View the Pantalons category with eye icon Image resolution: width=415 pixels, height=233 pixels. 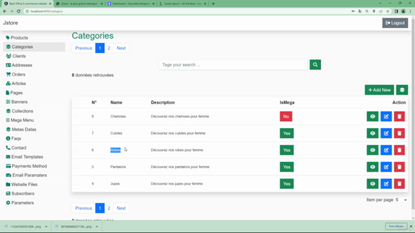pos(372,167)
